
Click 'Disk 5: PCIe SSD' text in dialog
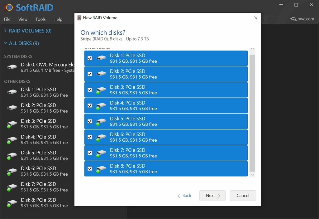pos(127,119)
